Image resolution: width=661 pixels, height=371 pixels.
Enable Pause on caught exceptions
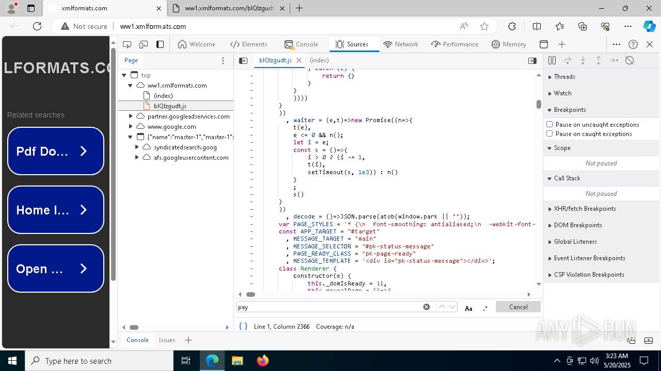tap(549, 133)
